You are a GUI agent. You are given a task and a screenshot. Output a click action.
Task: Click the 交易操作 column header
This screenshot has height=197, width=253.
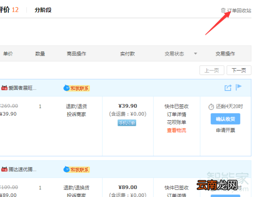click(x=225, y=53)
